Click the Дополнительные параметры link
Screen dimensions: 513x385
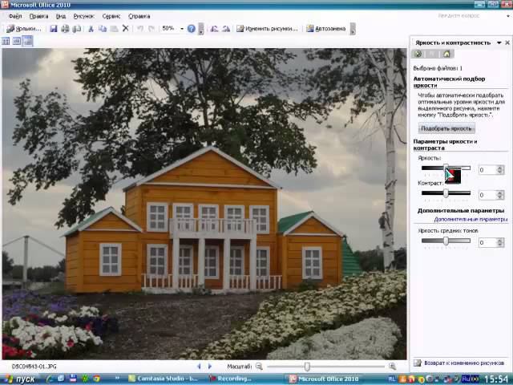(x=471, y=219)
